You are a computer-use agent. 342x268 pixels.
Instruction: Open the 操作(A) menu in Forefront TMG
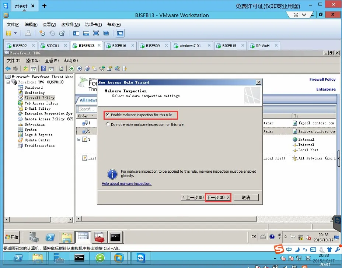click(33, 60)
